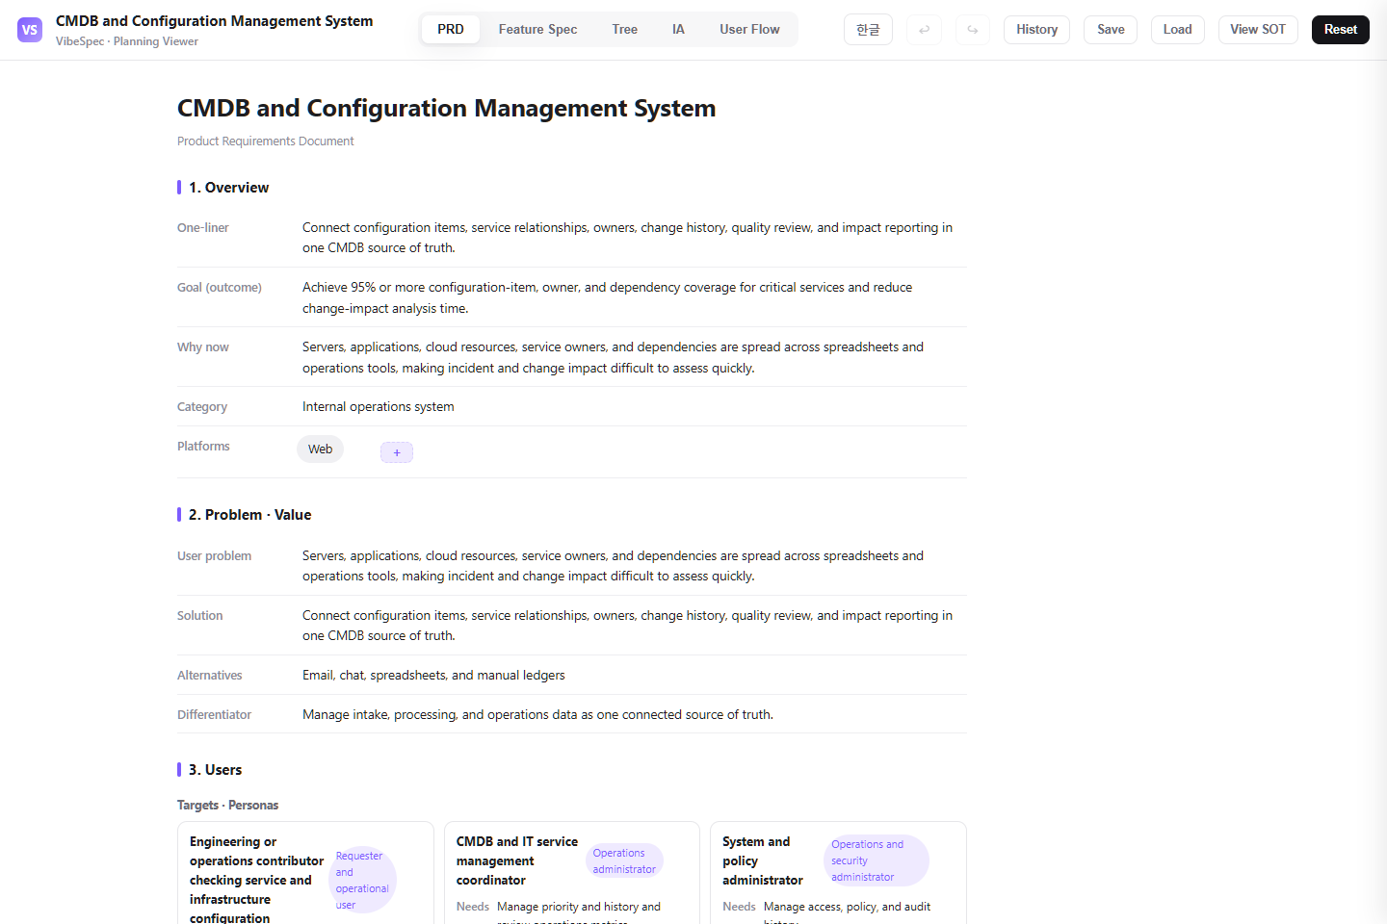
Task: Click the 'Targets · Personas' label
Action: tap(227, 806)
